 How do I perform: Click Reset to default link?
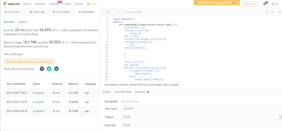pyautogui.click(x=171, y=85)
